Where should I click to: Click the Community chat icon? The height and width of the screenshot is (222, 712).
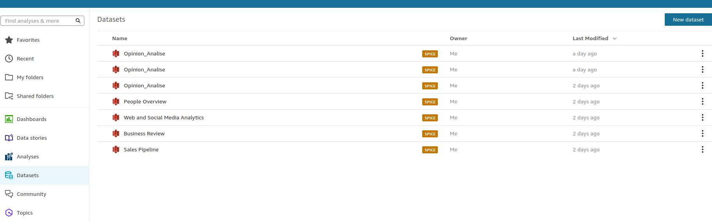[9, 194]
